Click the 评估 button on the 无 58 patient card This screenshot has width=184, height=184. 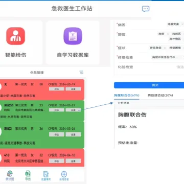[57, 89]
